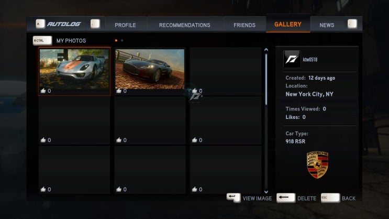The width and height of the screenshot is (389, 219).
Task: Click the Enter key icon for View Image
Action: [x=233, y=198]
